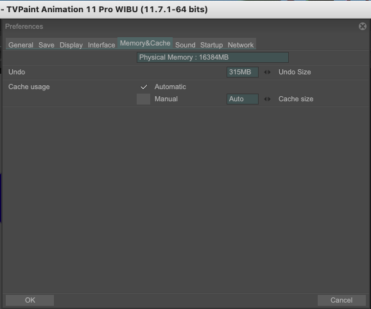Image resolution: width=371 pixels, height=309 pixels.
Task: Open the Network tab
Action: click(241, 45)
